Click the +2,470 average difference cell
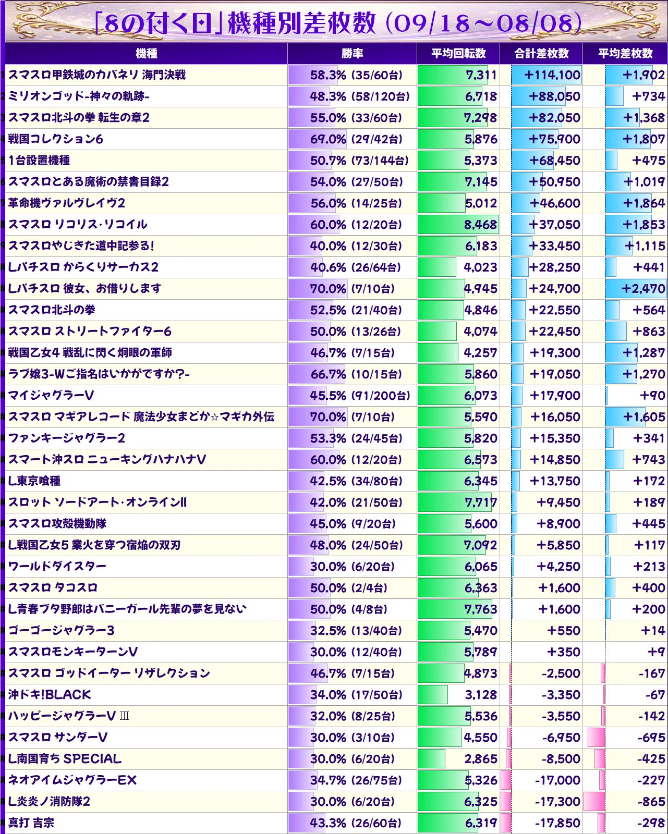The width and height of the screenshot is (668, 834). coord(625,289)
